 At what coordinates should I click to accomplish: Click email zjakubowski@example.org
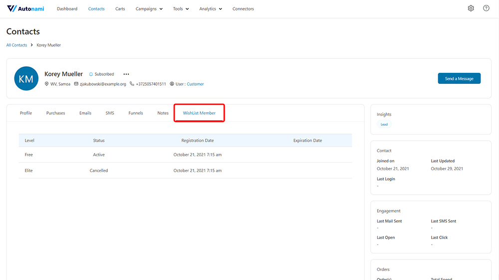[103, 84]
